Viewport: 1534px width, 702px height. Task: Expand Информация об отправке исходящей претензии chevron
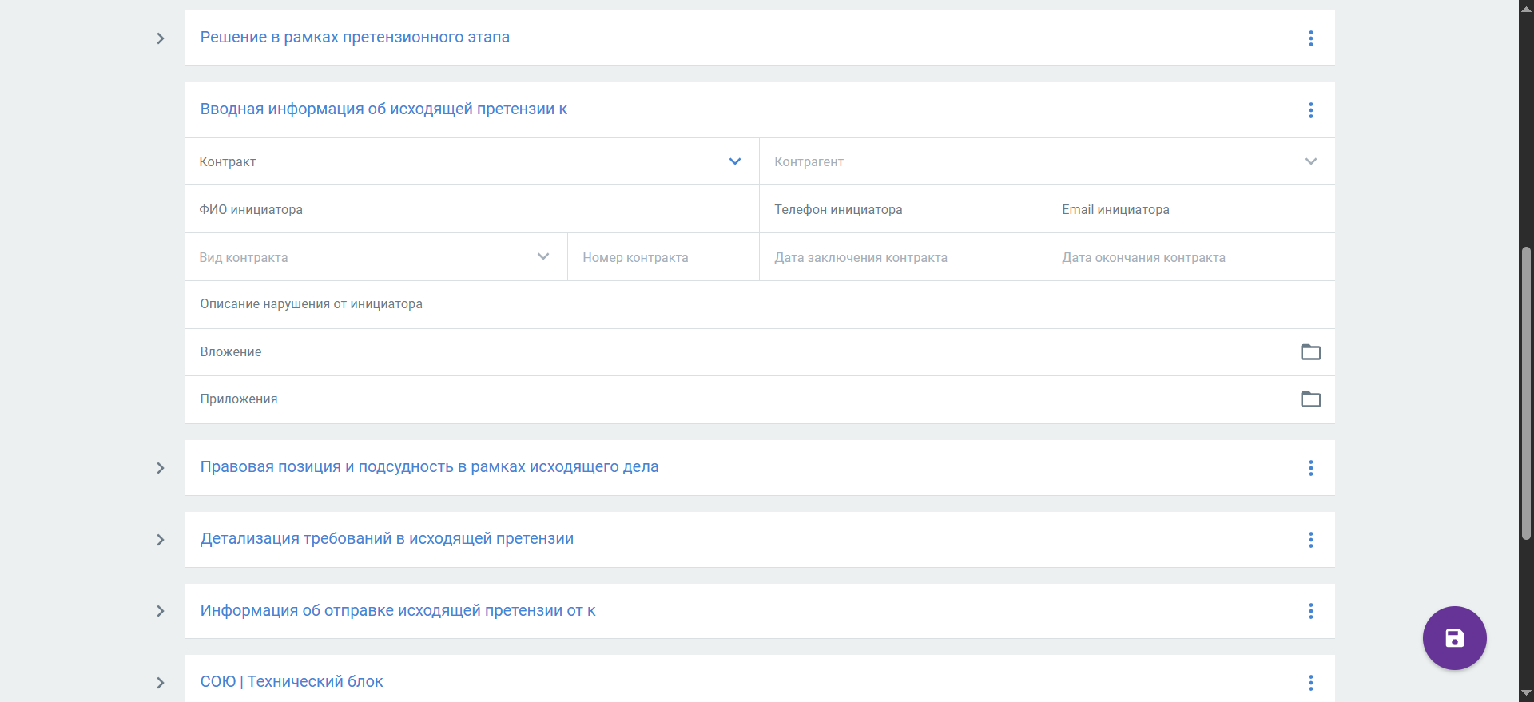pos(161,611)
